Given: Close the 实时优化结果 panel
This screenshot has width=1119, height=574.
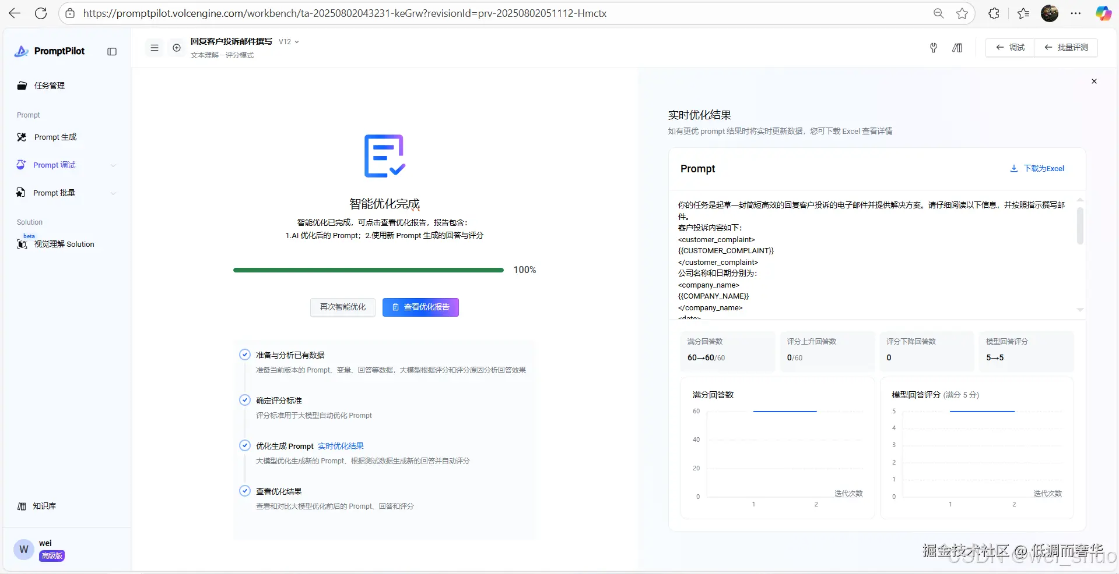Looking at the screenshot, I should (x=1094, y=82).
